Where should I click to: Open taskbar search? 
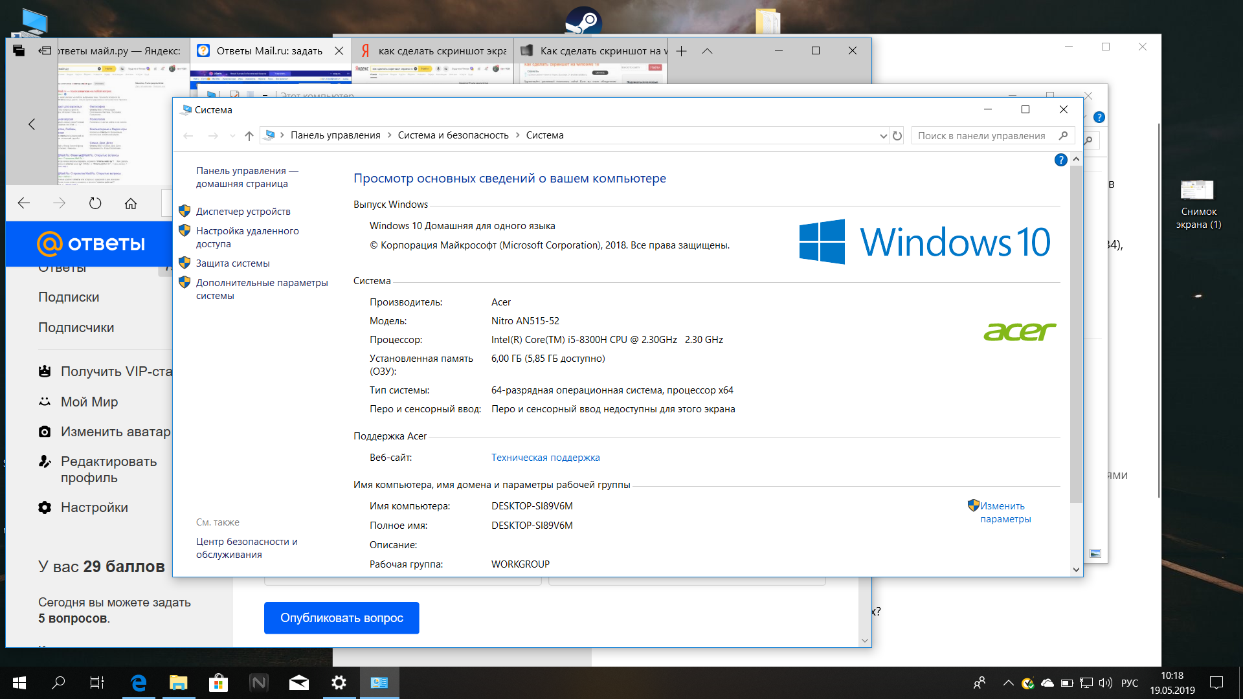(58, 683)
